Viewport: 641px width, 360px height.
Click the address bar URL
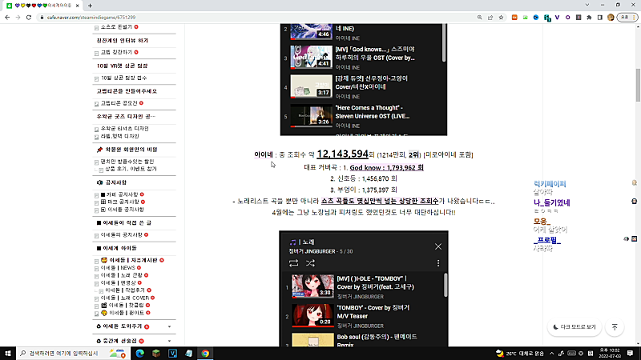(x=91, y=18)
